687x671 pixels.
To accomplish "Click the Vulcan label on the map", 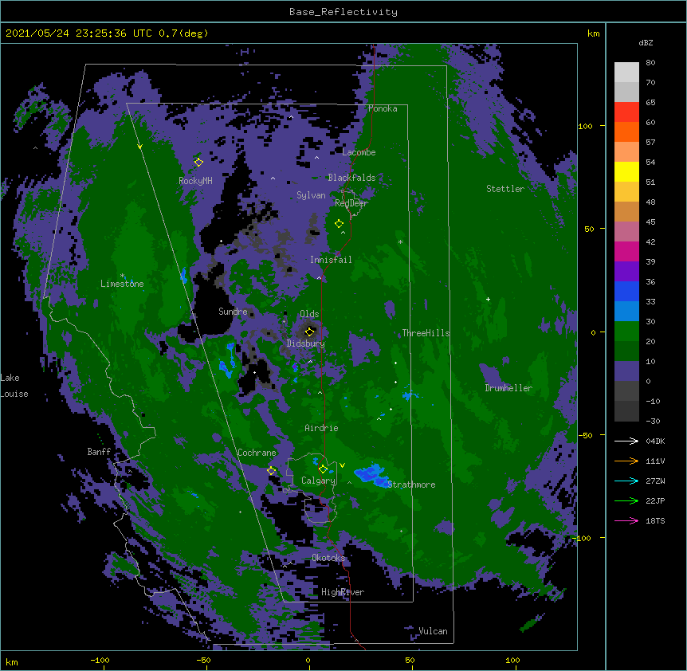I will [x=433, y=631].
